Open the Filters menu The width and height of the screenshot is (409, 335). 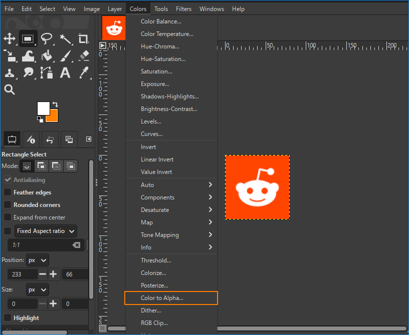click(183, 9)
